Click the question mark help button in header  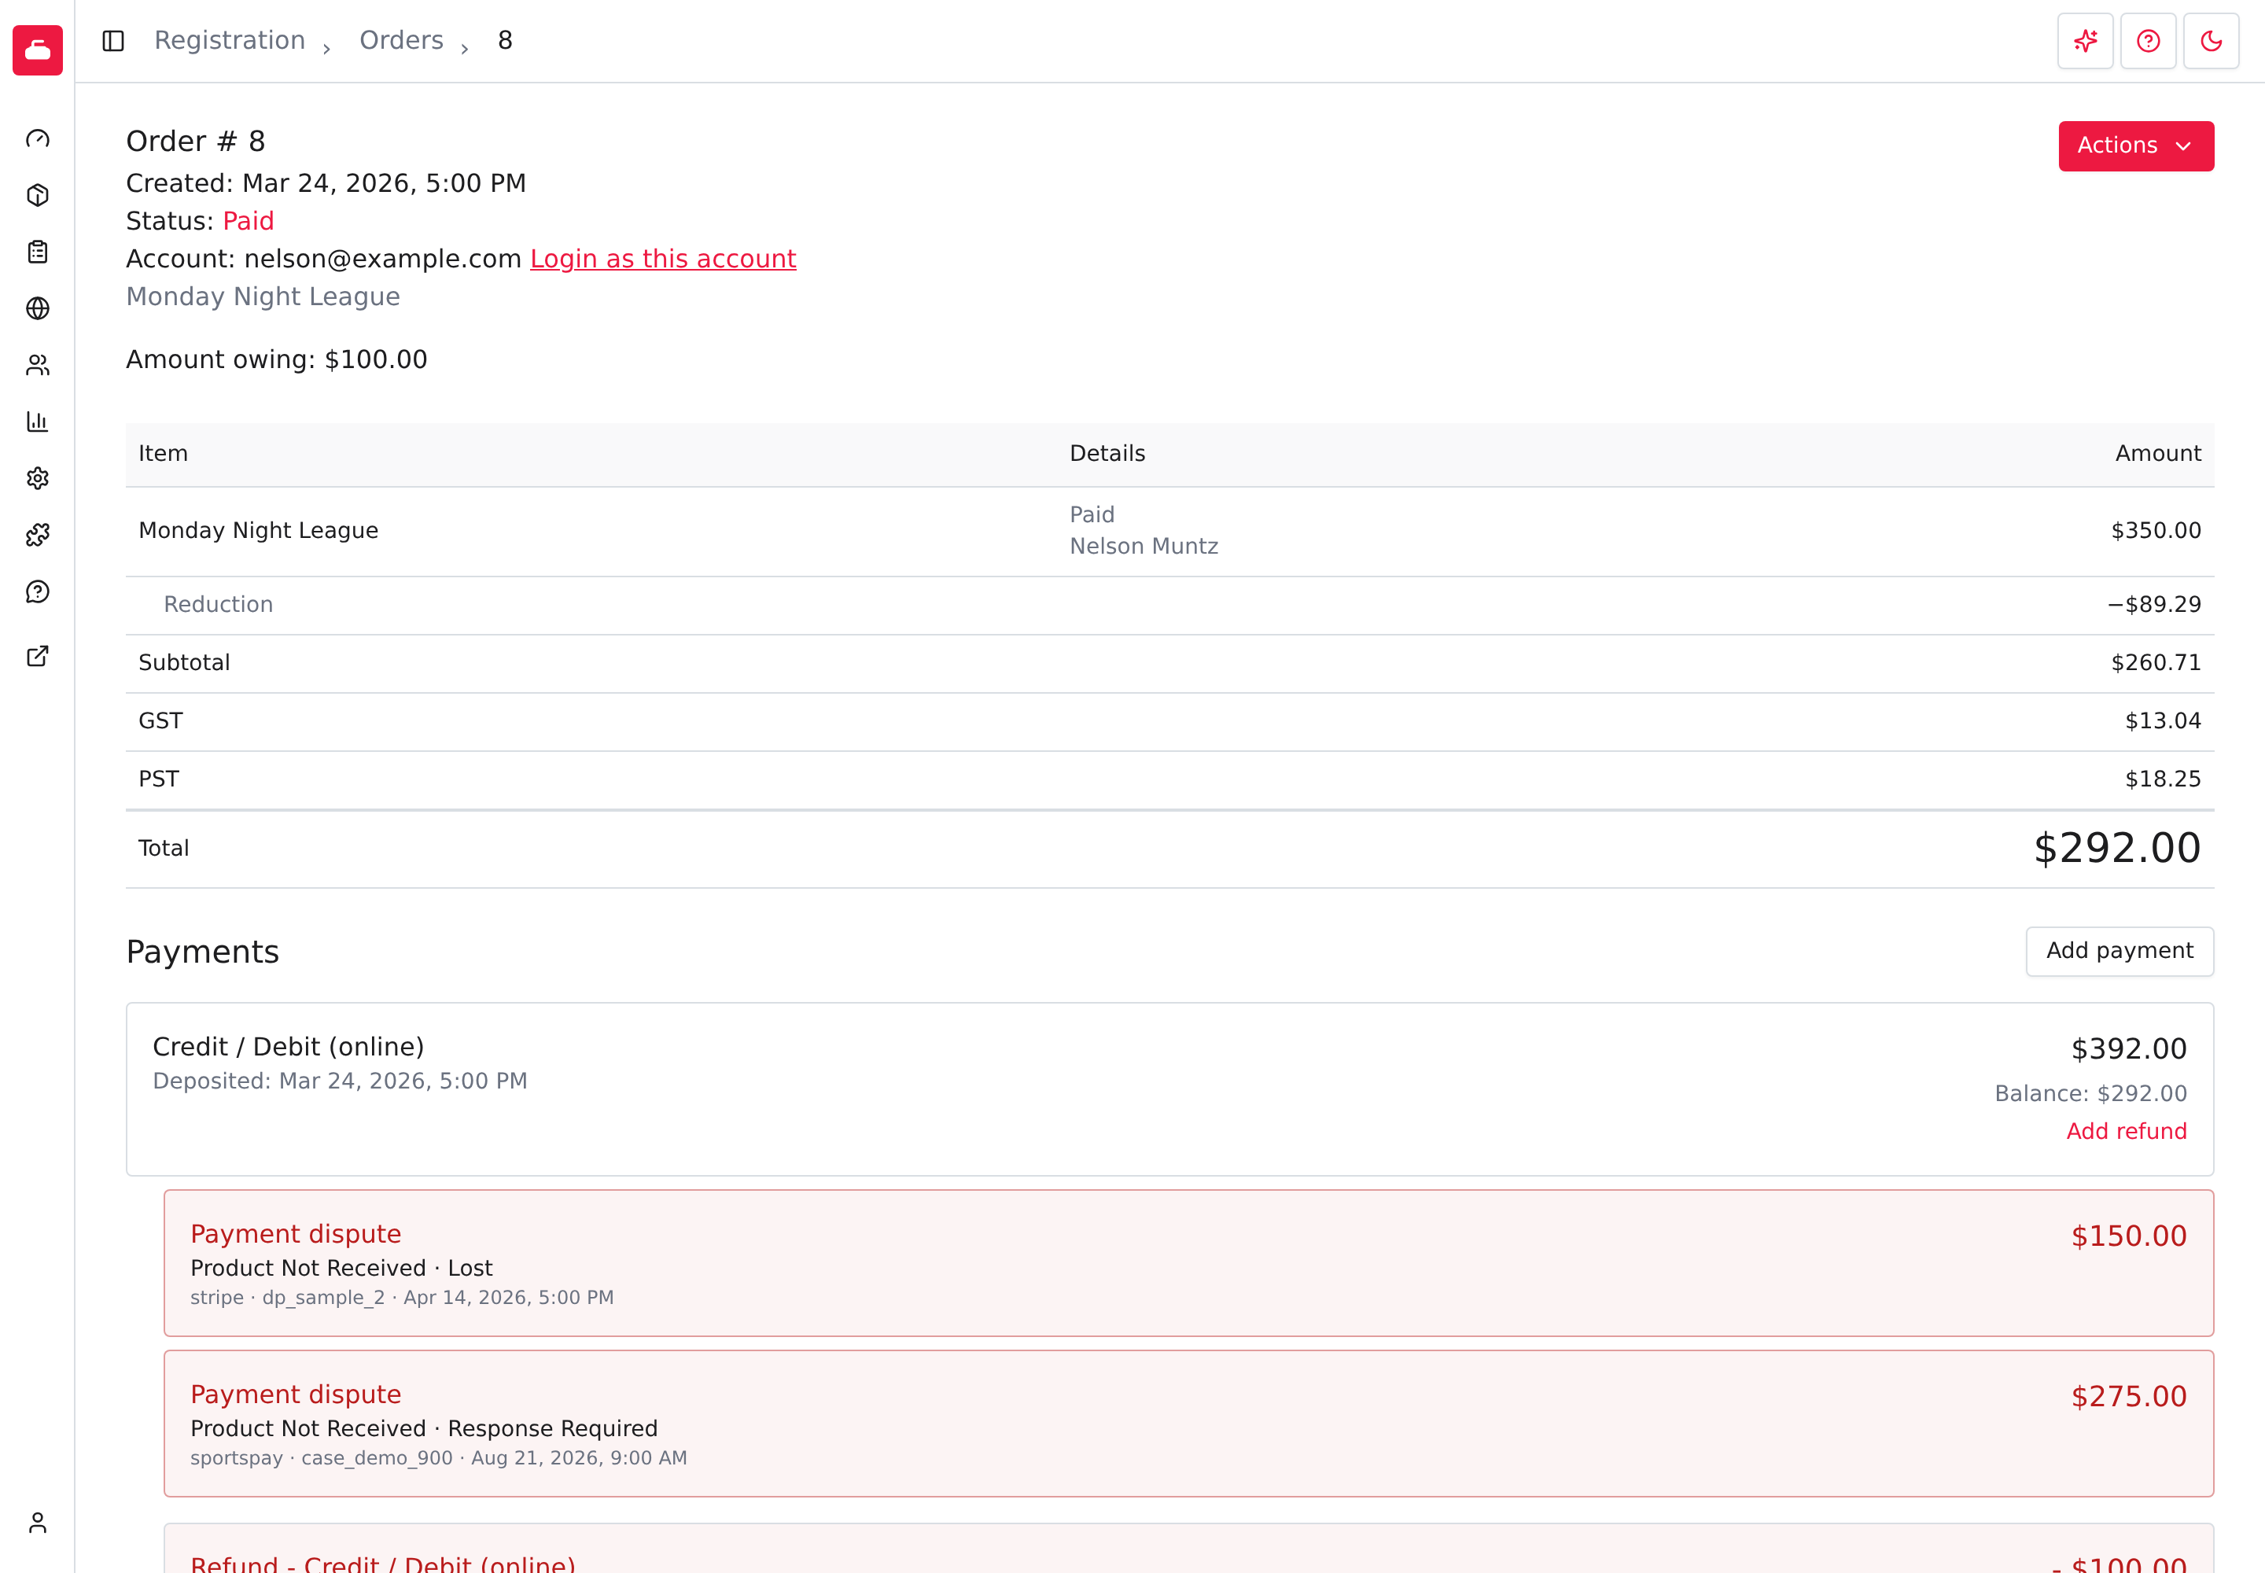[2149, 40]
